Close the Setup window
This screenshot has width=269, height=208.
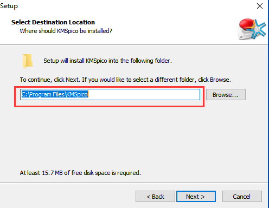(x=260, y=6)
